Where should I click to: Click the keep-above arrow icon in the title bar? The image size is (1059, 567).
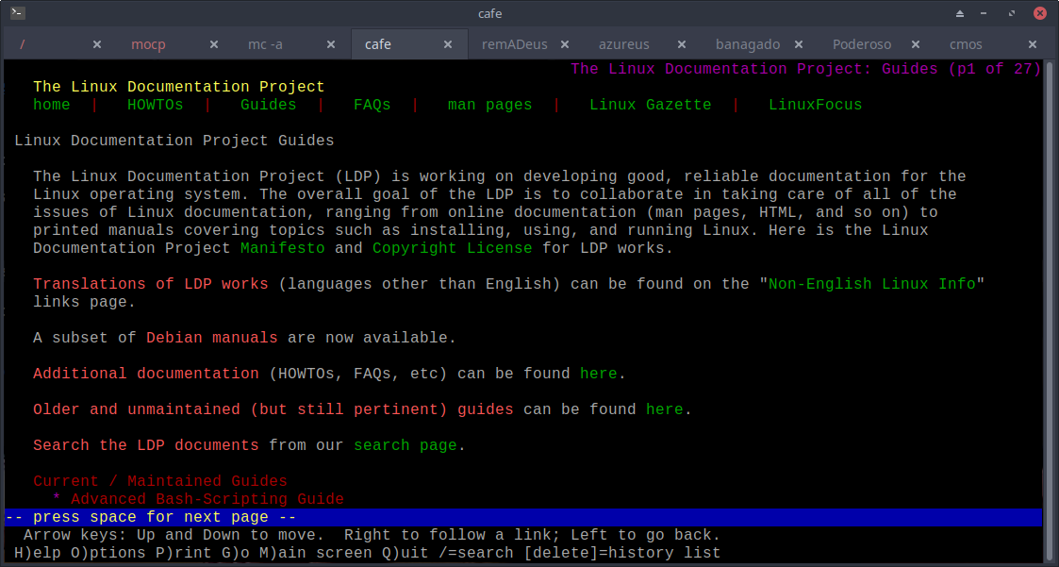(960, 13)
